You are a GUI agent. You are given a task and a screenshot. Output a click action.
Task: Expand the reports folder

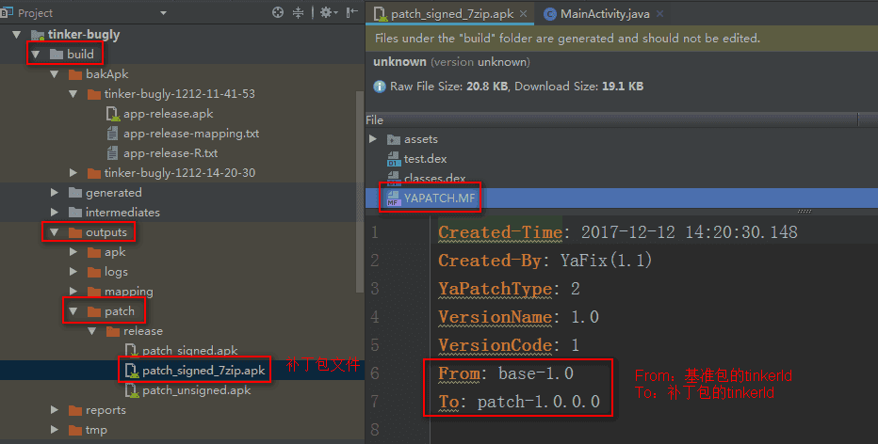coord(55,410)
